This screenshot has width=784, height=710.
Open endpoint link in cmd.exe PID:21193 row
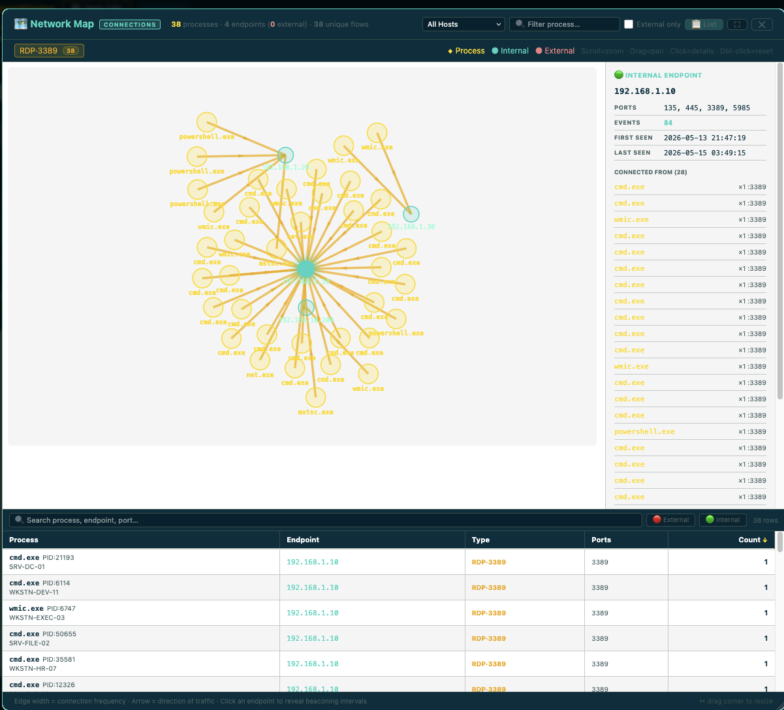(x=312, y=562)
